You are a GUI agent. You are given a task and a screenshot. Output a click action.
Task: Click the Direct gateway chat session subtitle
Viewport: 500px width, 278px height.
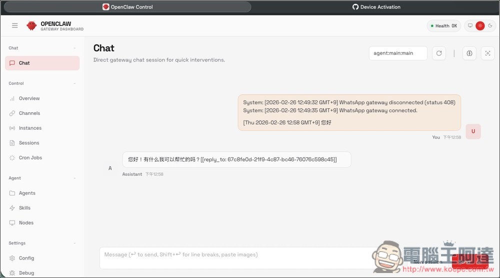[x=159, y=60]
